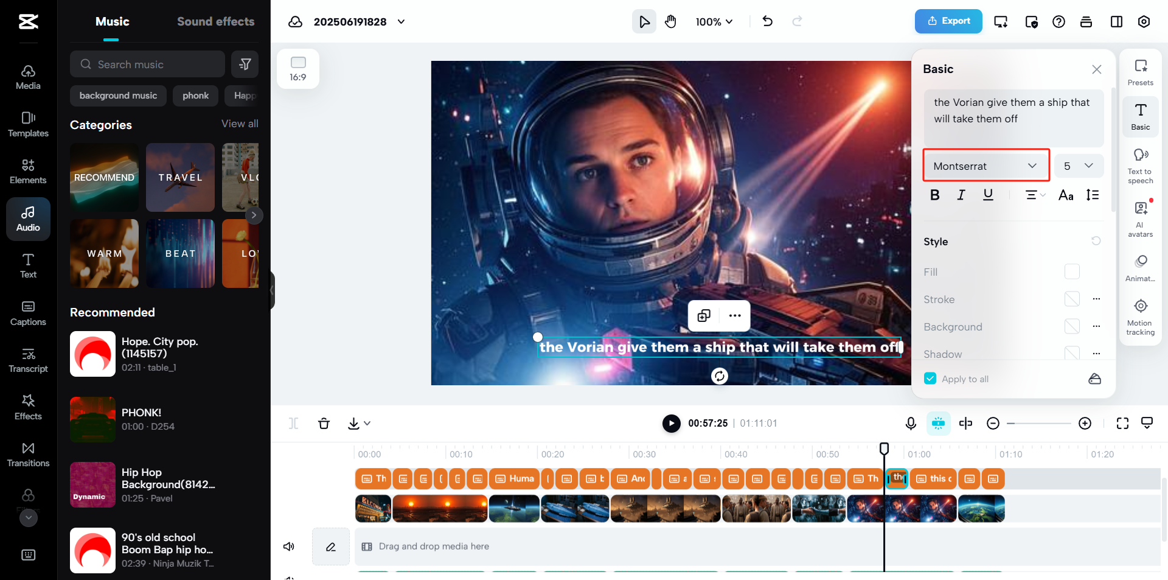Viewport: 1168px width, 580px height.
Task: Enable the Shadow style swatch
Action: point(1072,353)
